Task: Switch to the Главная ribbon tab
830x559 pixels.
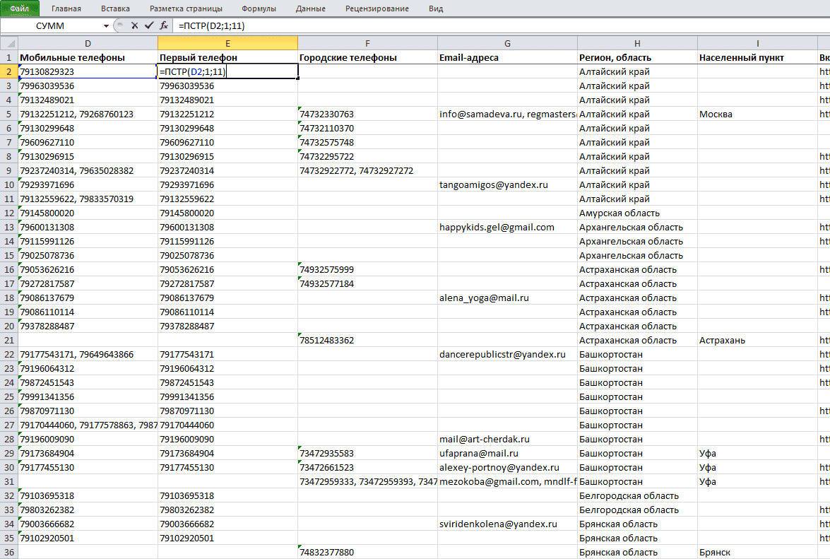Action: point(66,8)
